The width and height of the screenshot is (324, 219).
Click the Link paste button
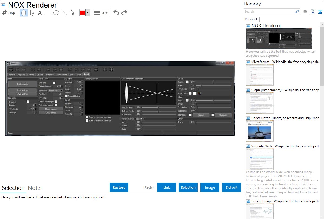[167, 187]
